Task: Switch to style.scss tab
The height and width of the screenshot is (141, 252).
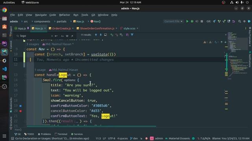Action: 129,28
